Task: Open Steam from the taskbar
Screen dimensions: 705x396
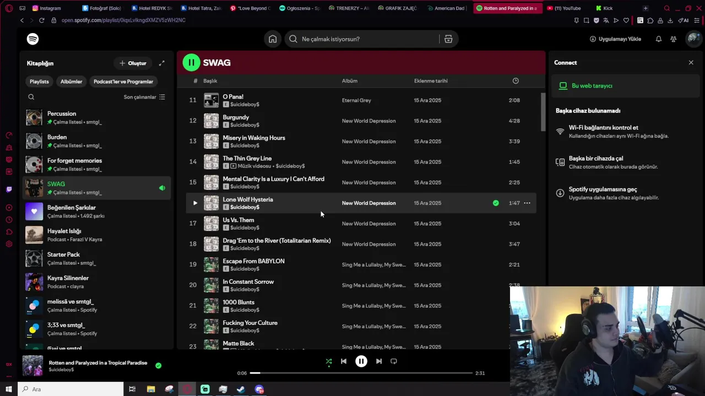Action: point(241,389)
